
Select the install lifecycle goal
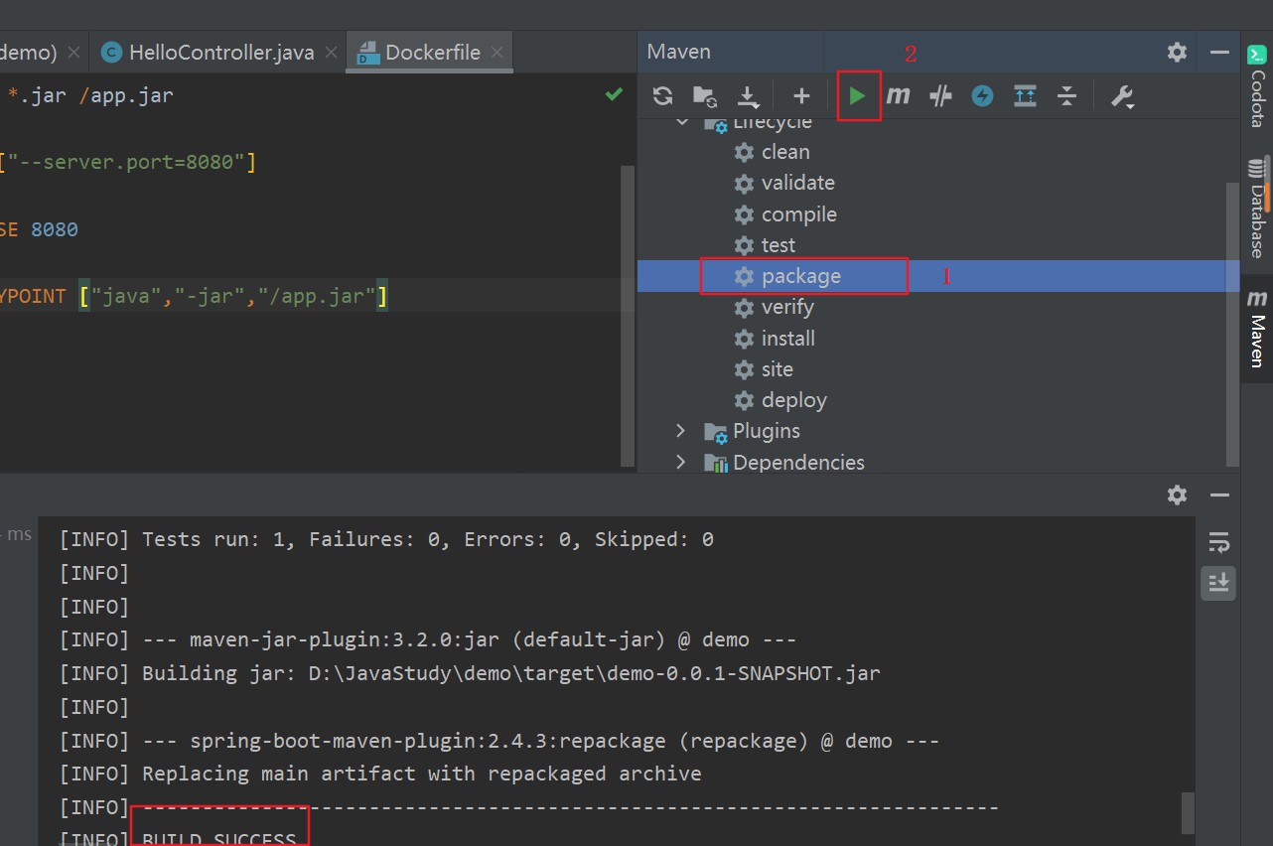pyautogui.click(x=787, y=339)
